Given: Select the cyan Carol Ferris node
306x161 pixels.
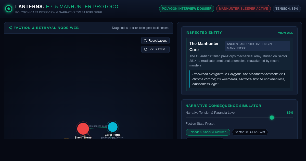Looking at the screenshot, I should point(113,127).
